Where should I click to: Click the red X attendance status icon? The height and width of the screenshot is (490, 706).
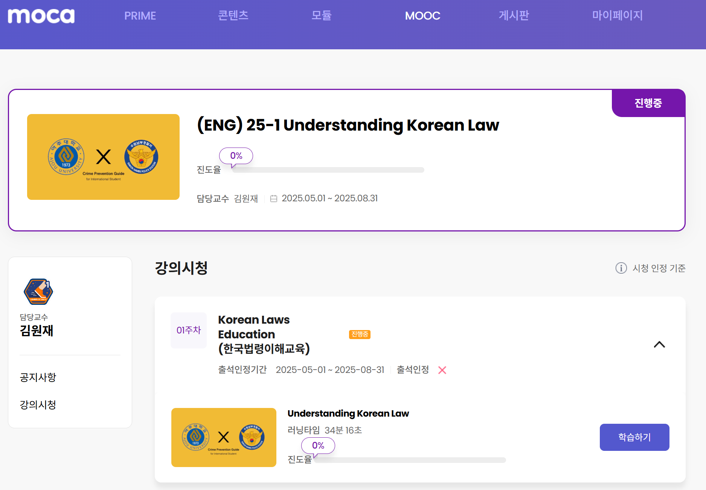tap(442, 370)
